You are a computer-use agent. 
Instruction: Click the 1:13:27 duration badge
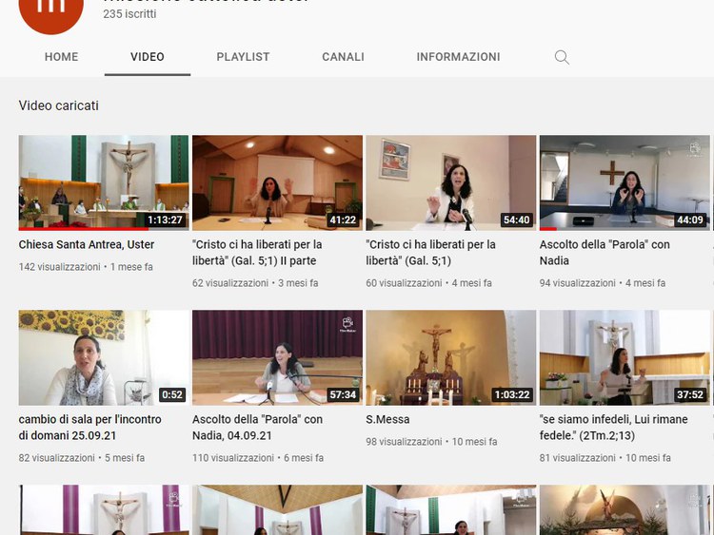coord(165,220)
